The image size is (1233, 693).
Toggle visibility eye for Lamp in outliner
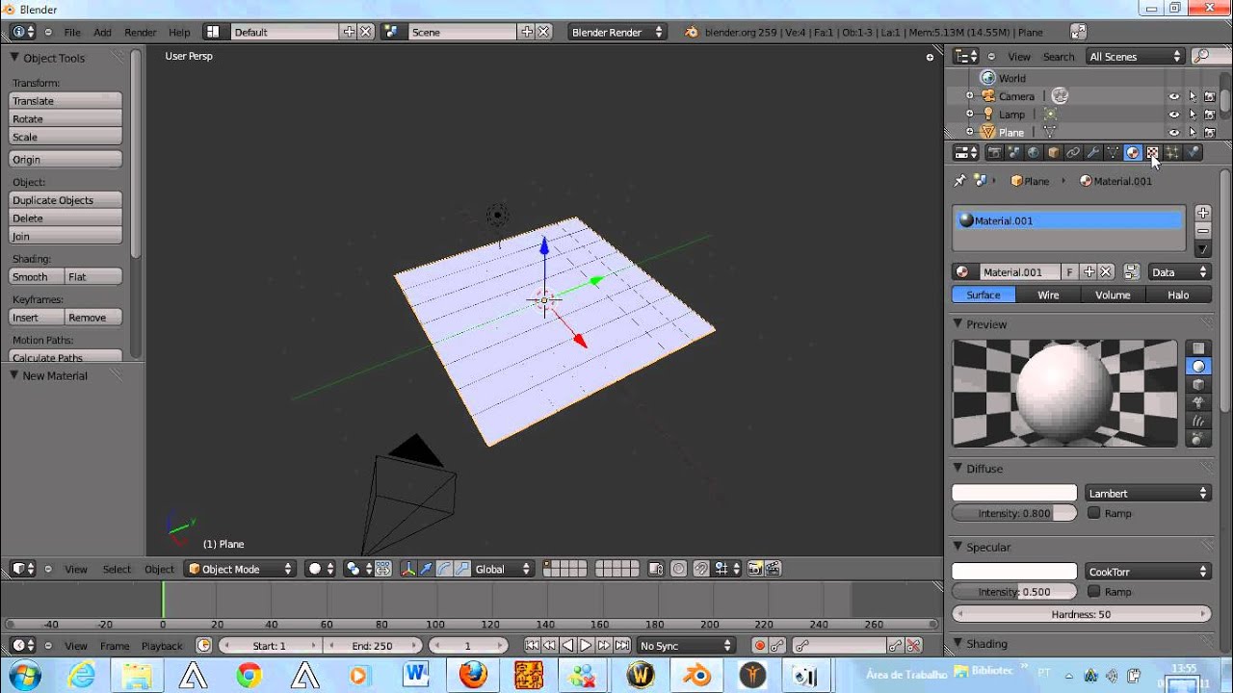[1174, 115]
